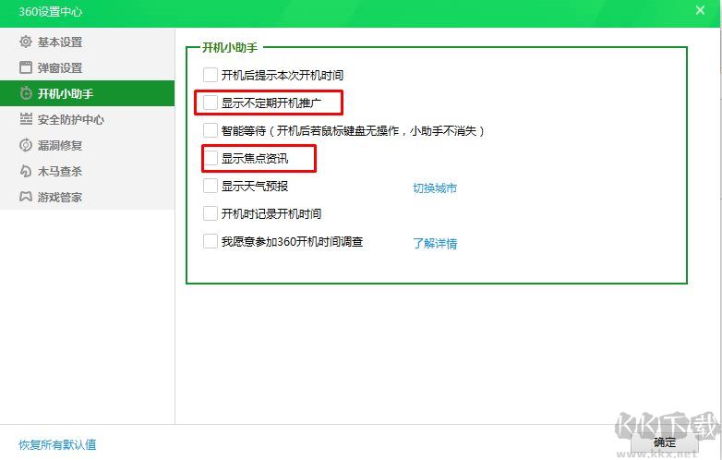Confirm with the 确定 button
The height and width of the screenshot is (460, 722).
coord(665,442)
